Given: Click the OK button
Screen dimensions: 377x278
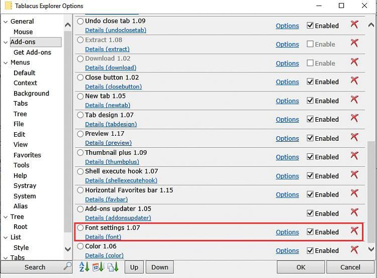Looking at the screenshot, I should [301, 267].
